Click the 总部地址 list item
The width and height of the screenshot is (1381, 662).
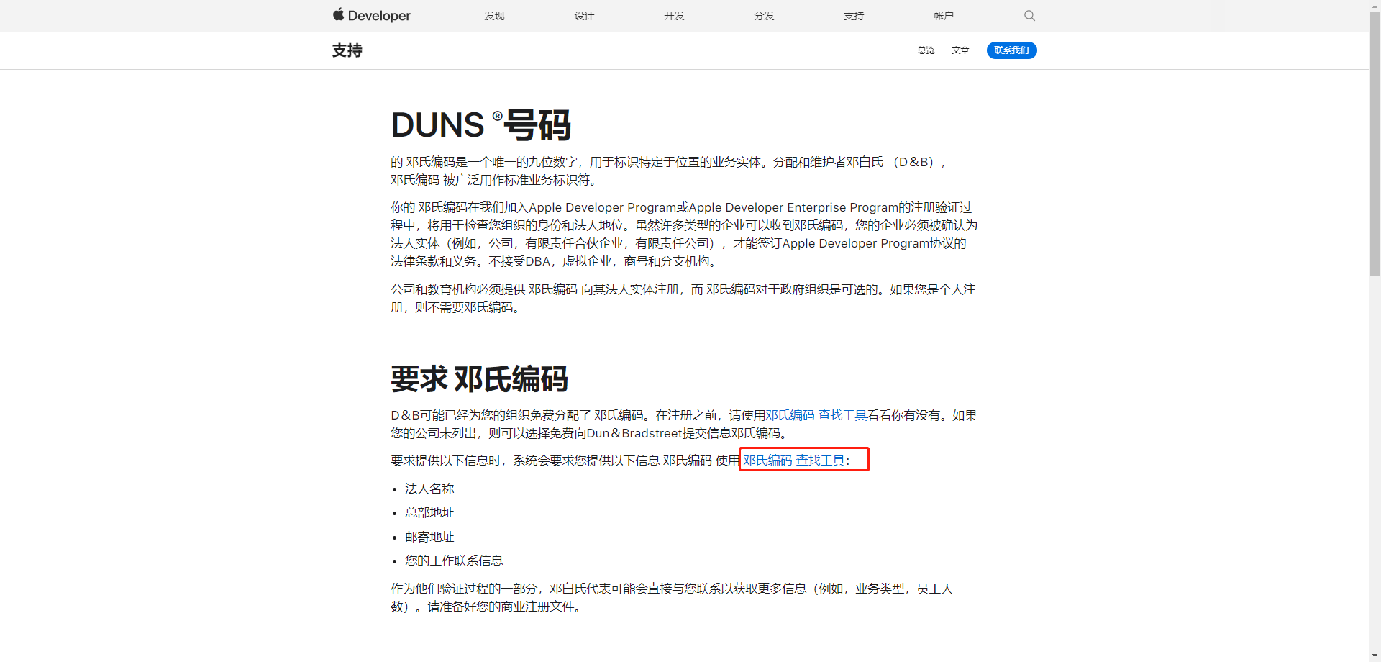click(429, 512)
